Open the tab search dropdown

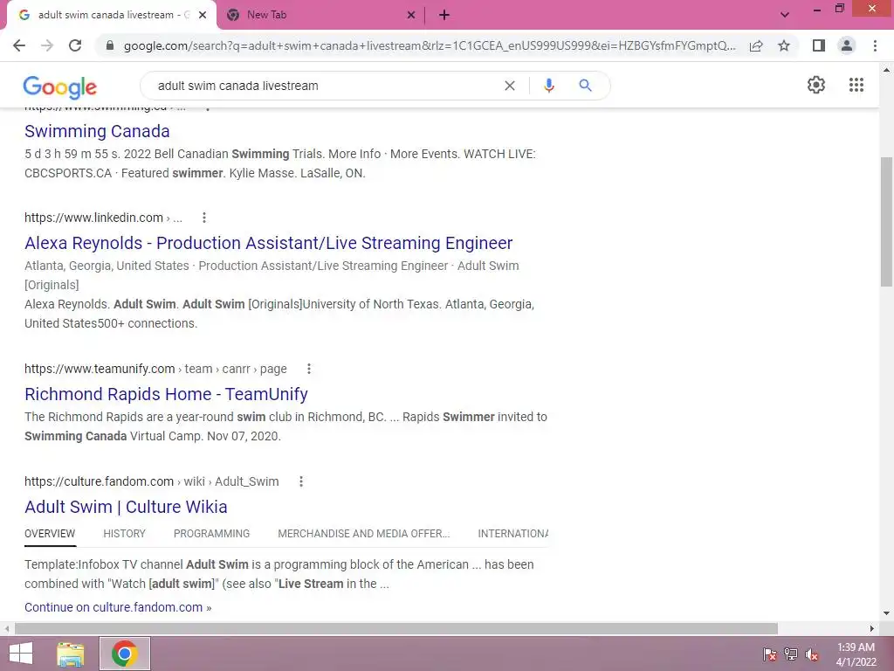pyautogui.click(x=785, y=15)
